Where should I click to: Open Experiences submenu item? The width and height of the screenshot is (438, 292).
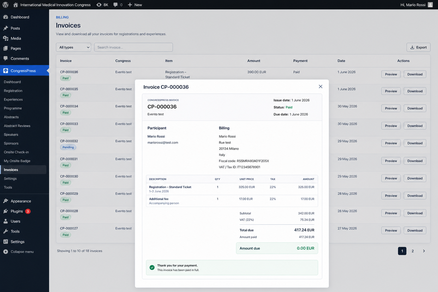(13, 100)
